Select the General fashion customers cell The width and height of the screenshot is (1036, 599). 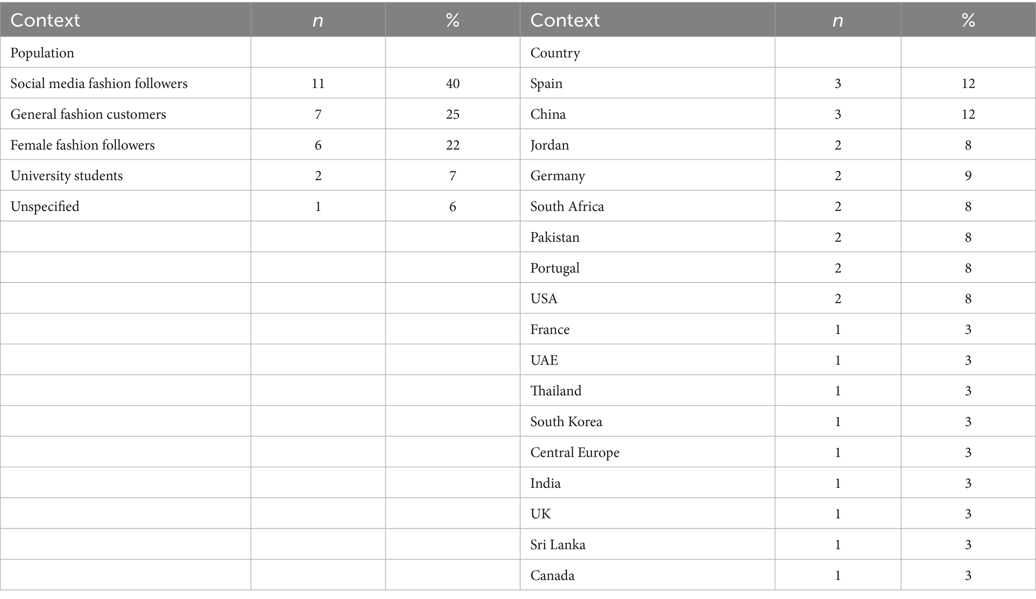88,114
